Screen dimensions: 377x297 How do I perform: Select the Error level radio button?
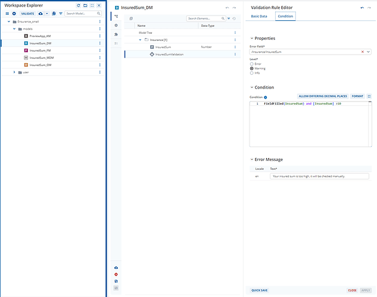[252, 64]
